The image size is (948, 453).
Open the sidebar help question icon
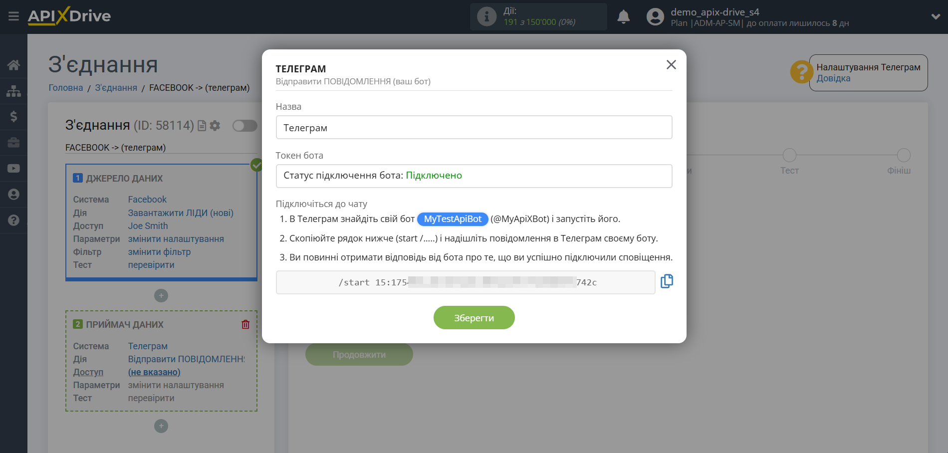pos(13,220)
